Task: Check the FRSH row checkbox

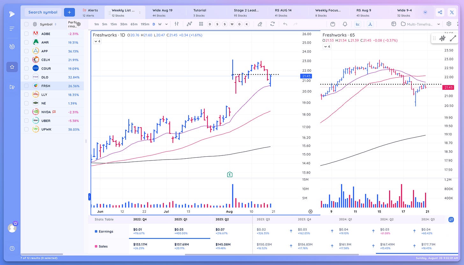Action: [26, 86]
